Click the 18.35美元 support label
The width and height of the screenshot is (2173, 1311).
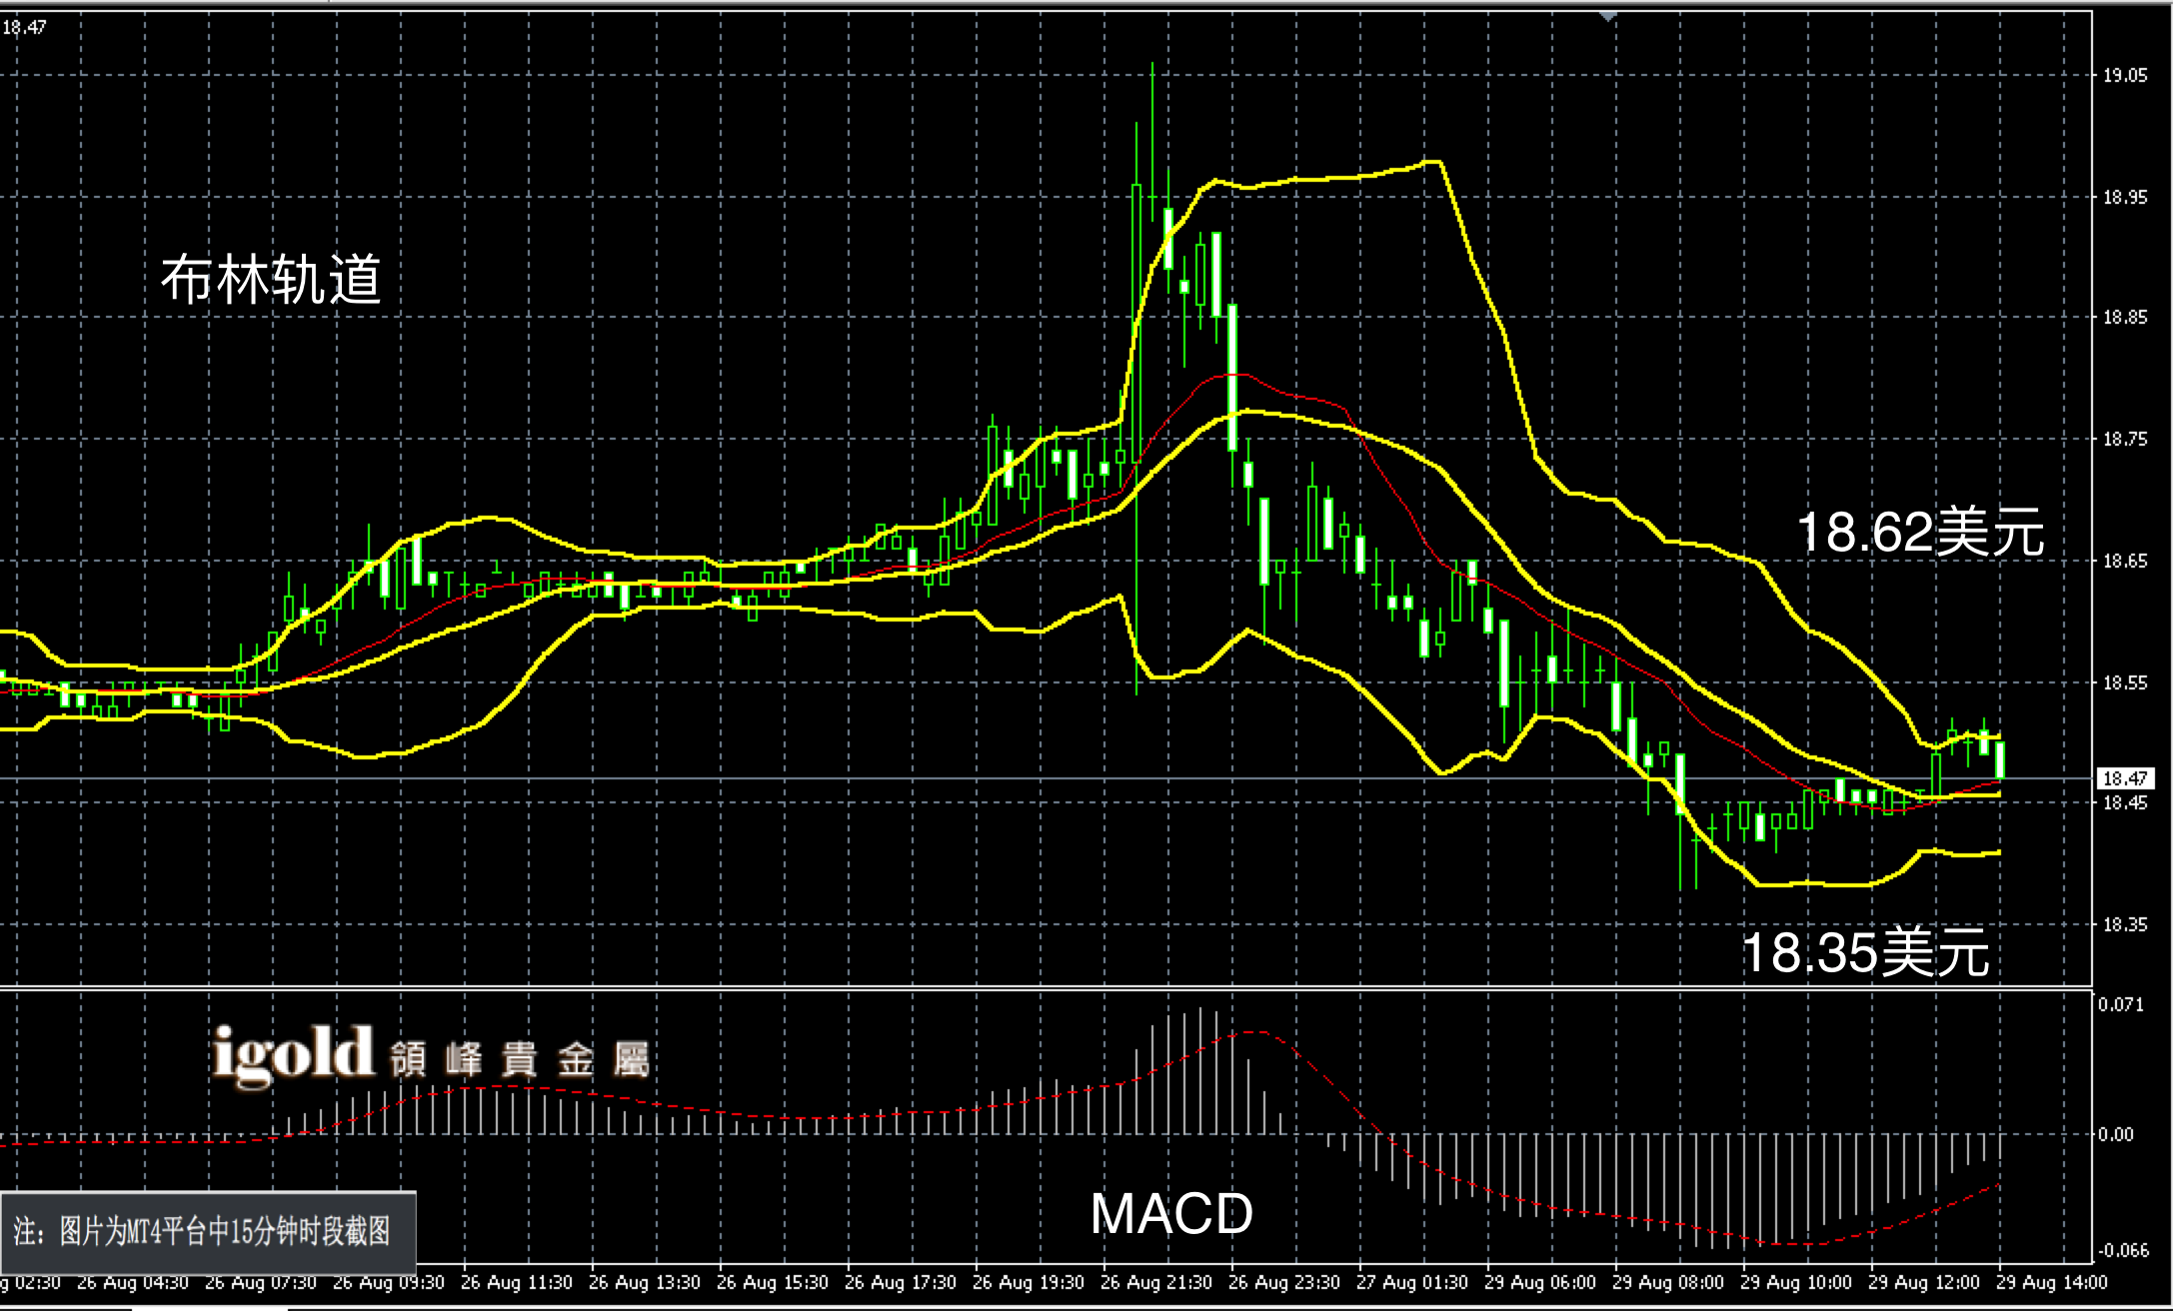point(1865,951)
